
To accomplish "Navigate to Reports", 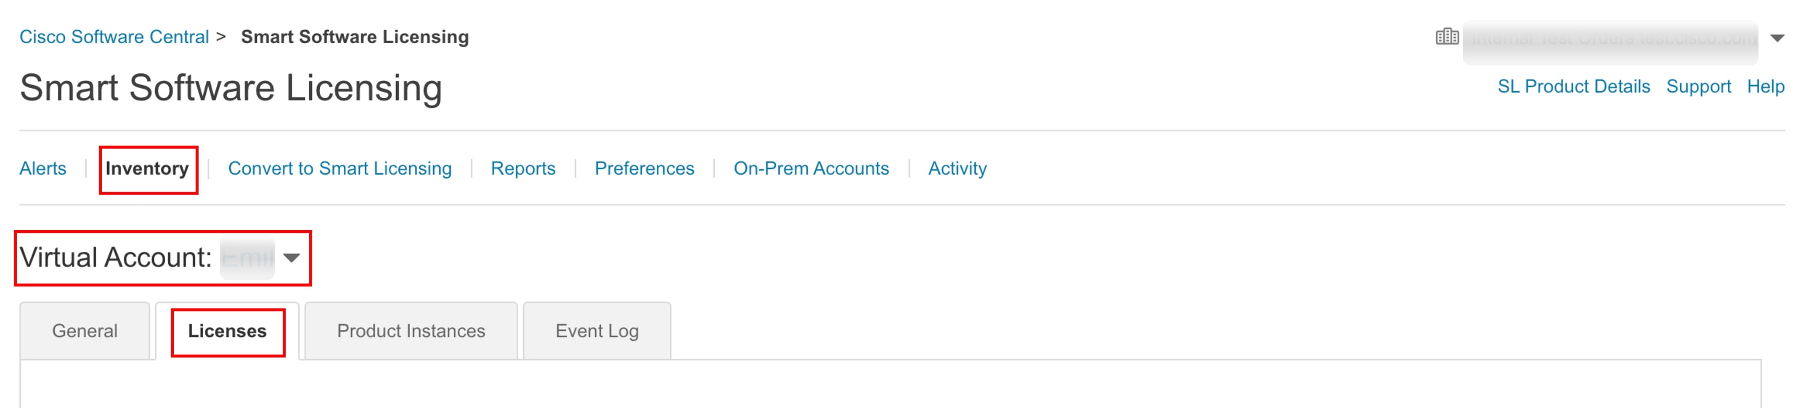I will point(523,169).
